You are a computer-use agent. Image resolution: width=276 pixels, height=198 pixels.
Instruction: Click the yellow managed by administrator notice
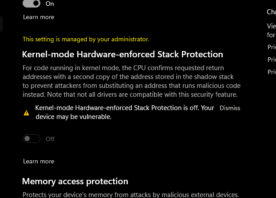[86, 39]
